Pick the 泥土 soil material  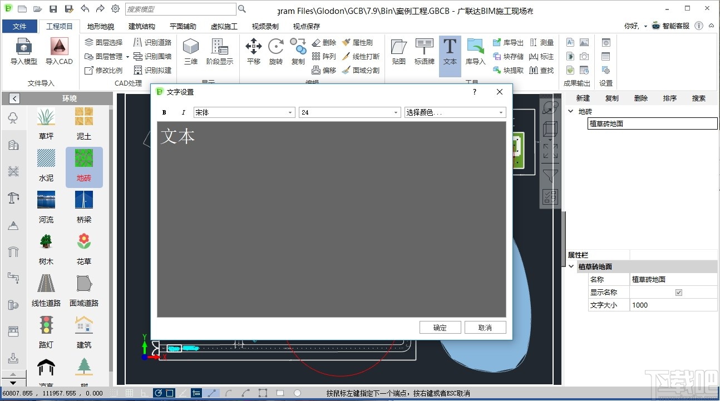click(84, 123)
